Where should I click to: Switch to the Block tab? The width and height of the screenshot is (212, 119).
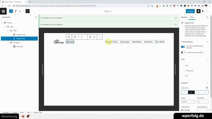point(192,17)
